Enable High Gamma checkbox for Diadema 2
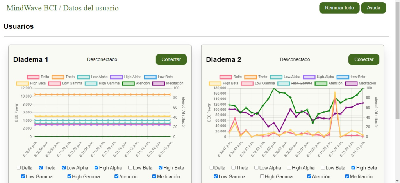This screenshot has height=183, width=400. tap(262, 176)
